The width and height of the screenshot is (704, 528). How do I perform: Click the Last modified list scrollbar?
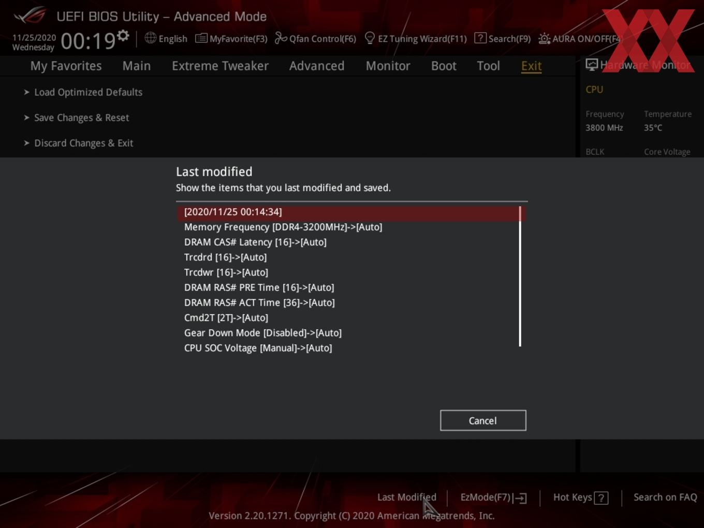coord(520,276)
